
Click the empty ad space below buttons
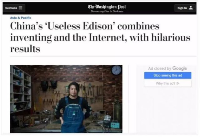pos(167,110)
